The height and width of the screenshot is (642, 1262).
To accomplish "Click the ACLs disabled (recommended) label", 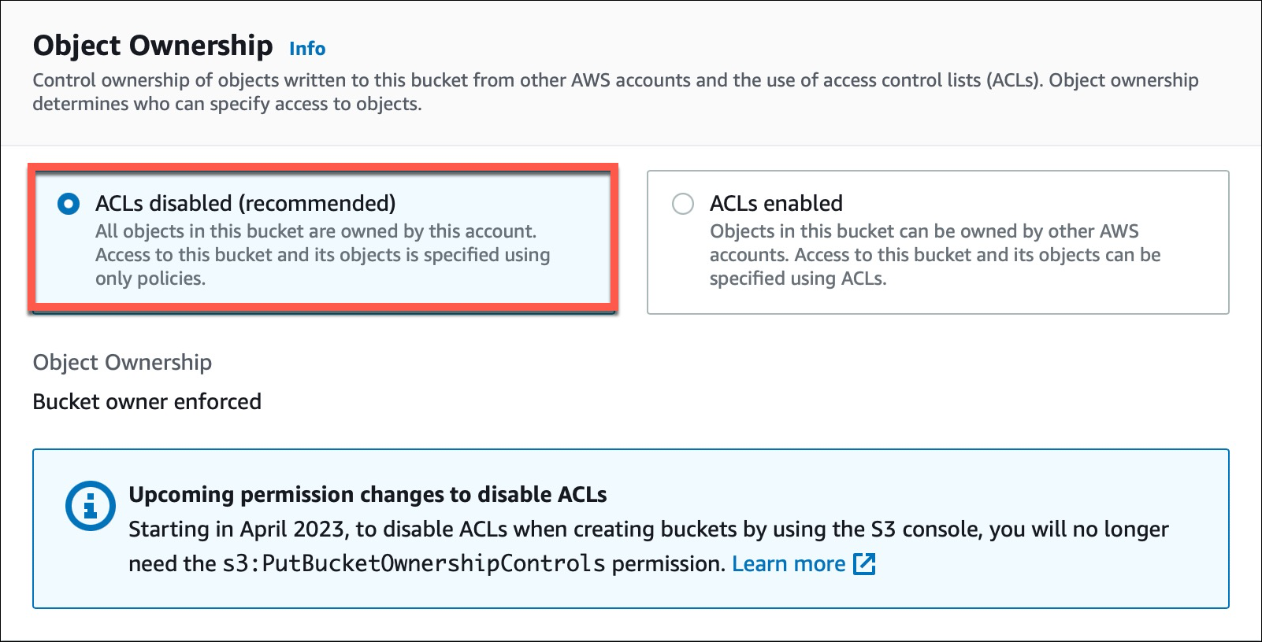I will click(246, 204).
